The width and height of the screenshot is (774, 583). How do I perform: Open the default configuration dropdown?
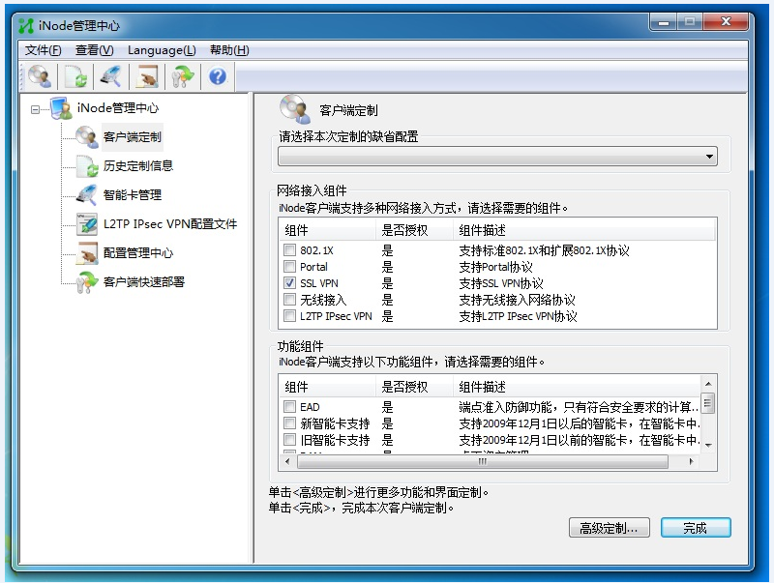(x=497, y=157)
